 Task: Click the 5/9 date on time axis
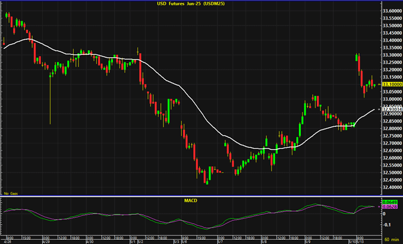(x=307, y=242)
